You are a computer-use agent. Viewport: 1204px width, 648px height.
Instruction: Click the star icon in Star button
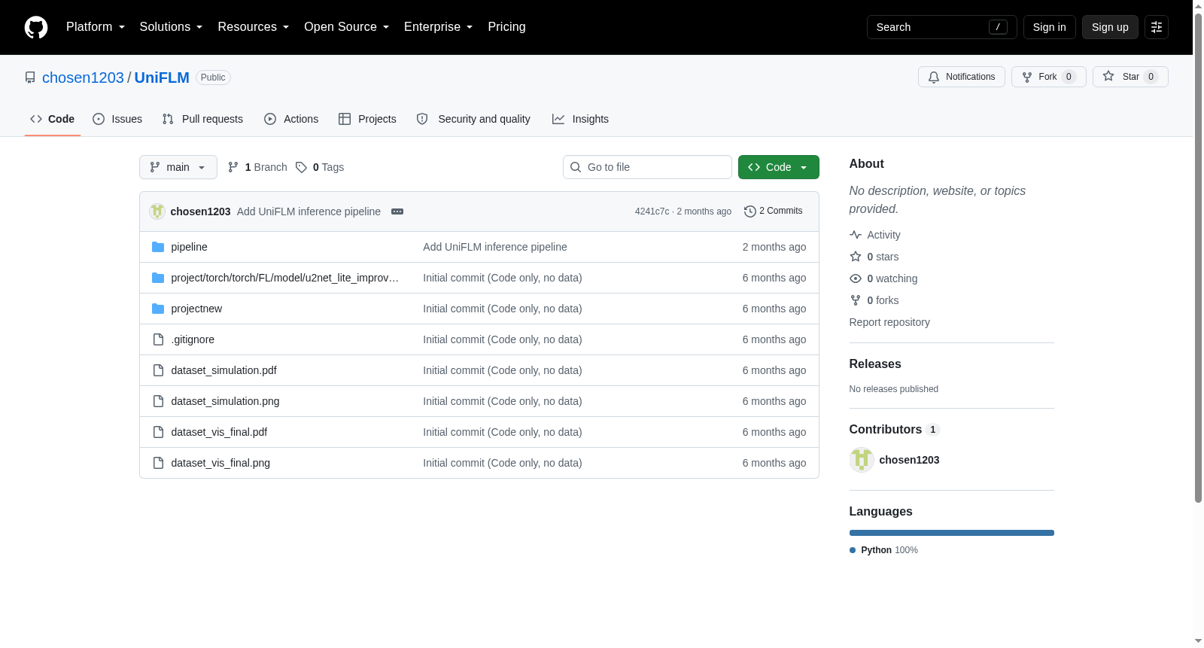(x=1108, y=77)
